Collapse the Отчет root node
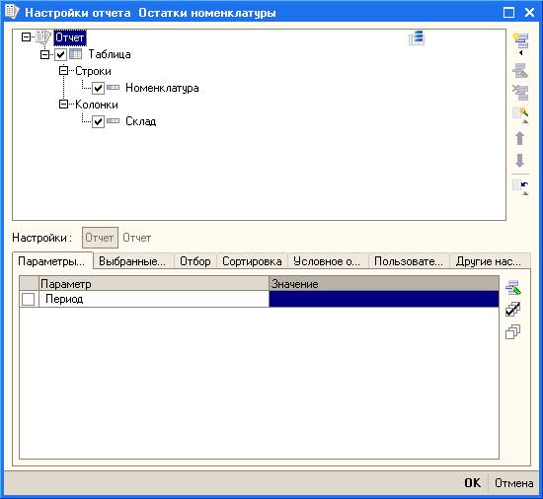 pyautogui.click(x=26, y=36)
